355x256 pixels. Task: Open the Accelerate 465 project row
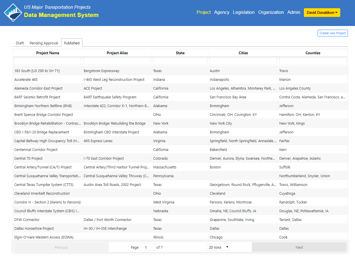(26, 80)
